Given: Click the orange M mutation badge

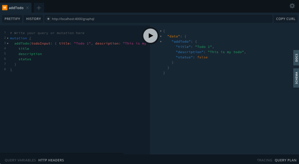Looking at the screenshot, I should click(5, 8).
